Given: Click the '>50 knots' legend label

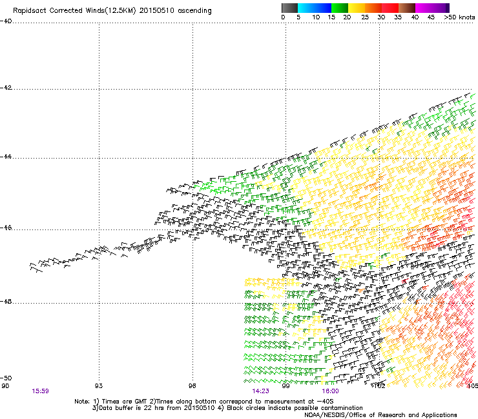Looking at the screenshot, I should (x=459, y=17).
